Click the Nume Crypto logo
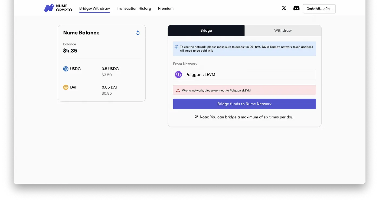 (x=58, y=8)
